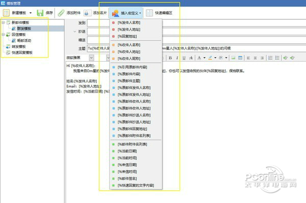Insert macro [%当前时间]
Screen dimensions: 306x203
pyautogui.click(x=136, y=158)
